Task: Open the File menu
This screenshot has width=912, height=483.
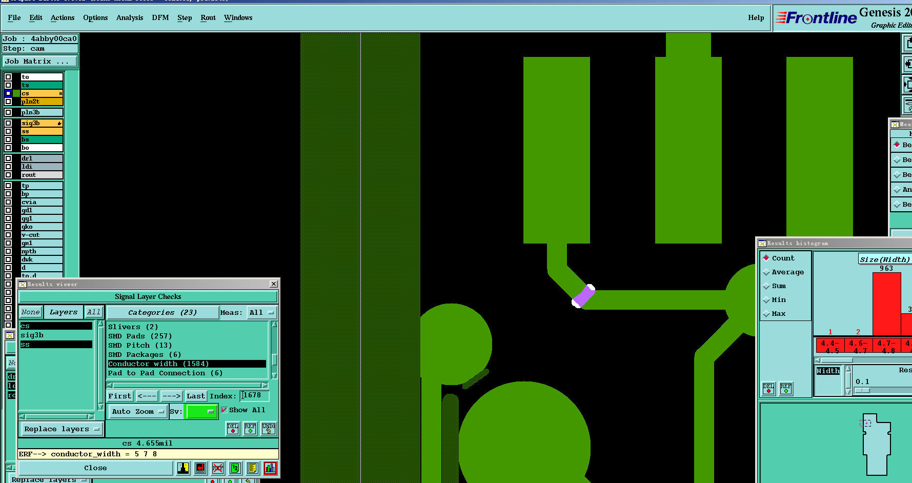Action: [14, 17]
